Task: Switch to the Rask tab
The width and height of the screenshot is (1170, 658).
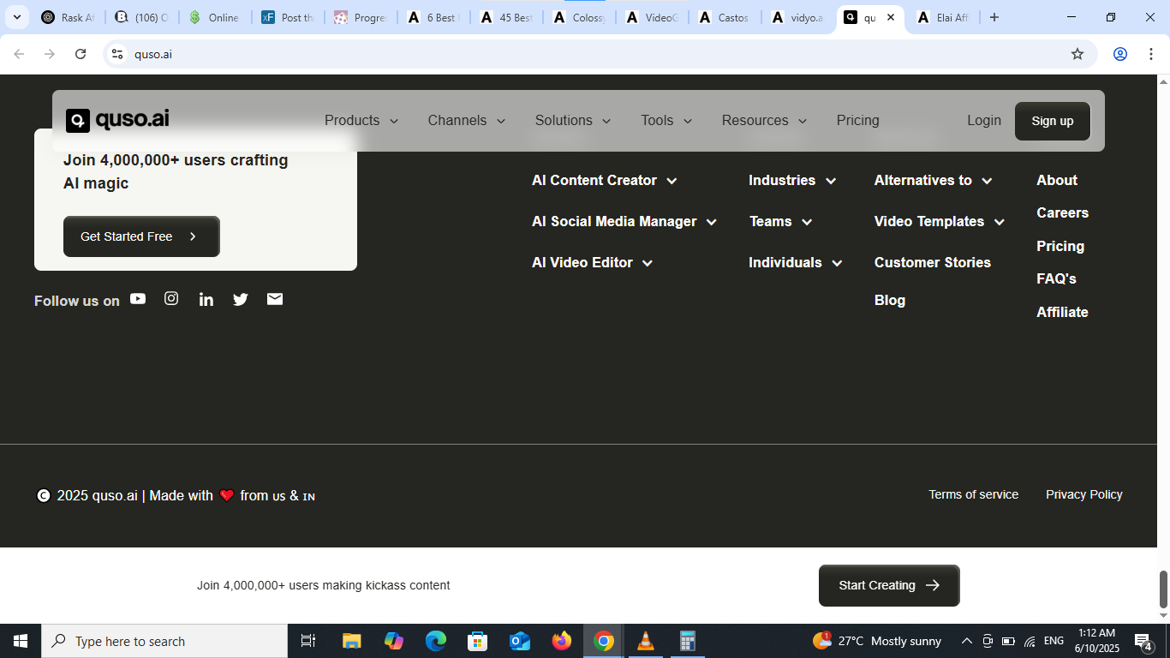Action: pyautogui.click(x=69, y=17)
